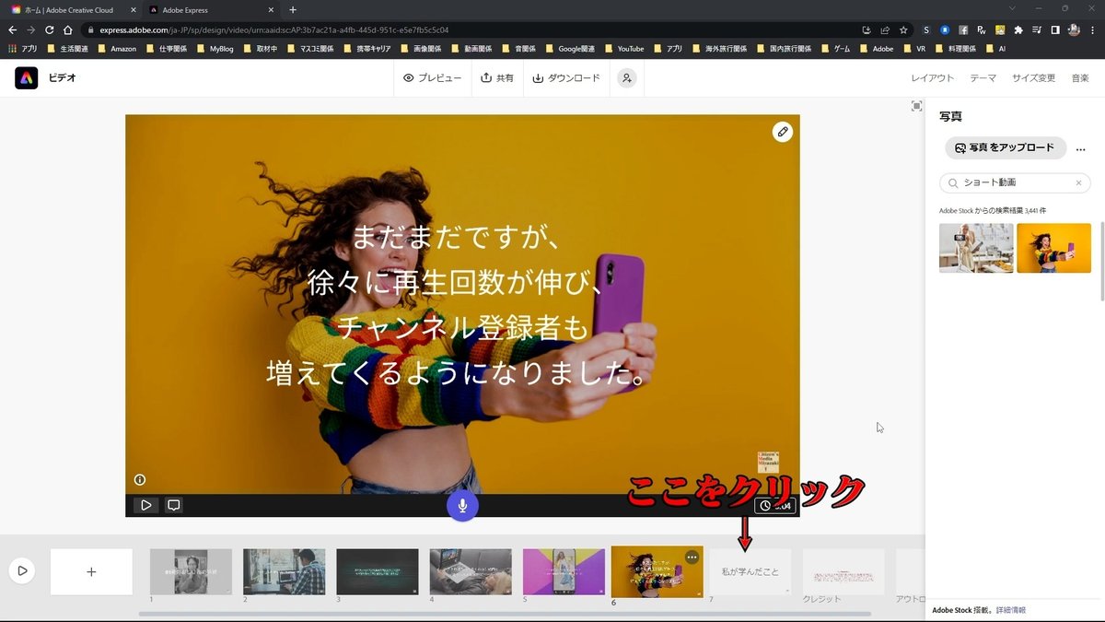Open the Pw extension icon
The width and height of the screenshot is (1105, 622).
tap(982, 29)
